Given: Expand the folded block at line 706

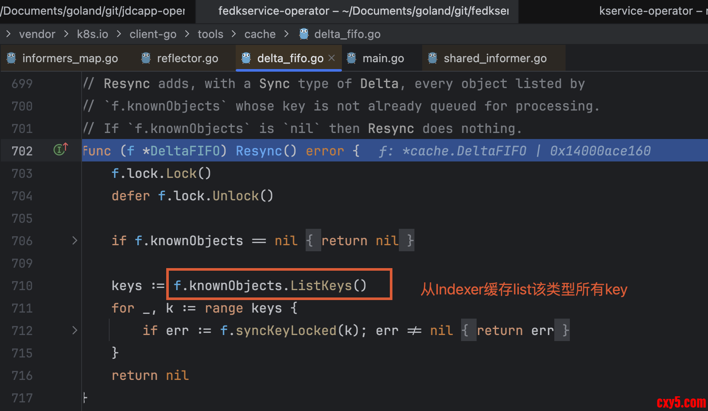Looking at the screenshot, I should [x=75, y=240].
